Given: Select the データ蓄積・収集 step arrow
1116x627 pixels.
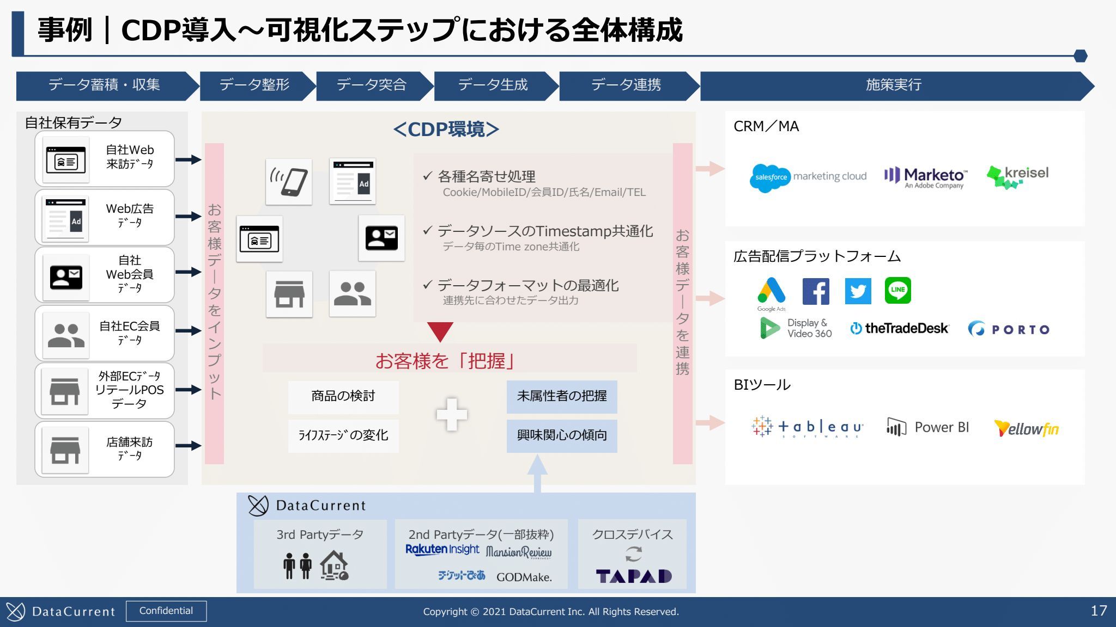Looking at the screenshot, I should (107, 86).
